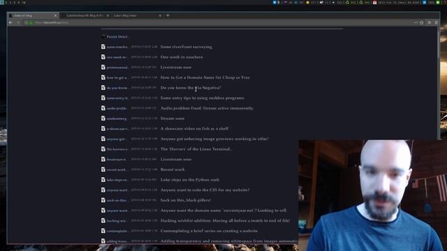Click file icon for Horrors of Linux Terminal row
The height and width of the screenshot is (251, 447).
point(103,149)
